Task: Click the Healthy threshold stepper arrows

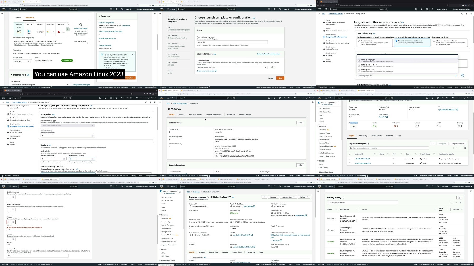Action: point(13,197)
